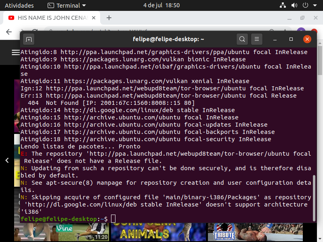This screenshot has height=242, width=323.
Task: Click the 'See apt-secure(8) manpage' notice line
Action: 166,186
